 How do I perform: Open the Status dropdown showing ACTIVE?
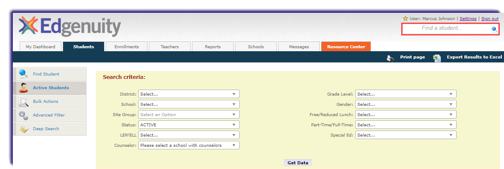(x=188, y=125)
